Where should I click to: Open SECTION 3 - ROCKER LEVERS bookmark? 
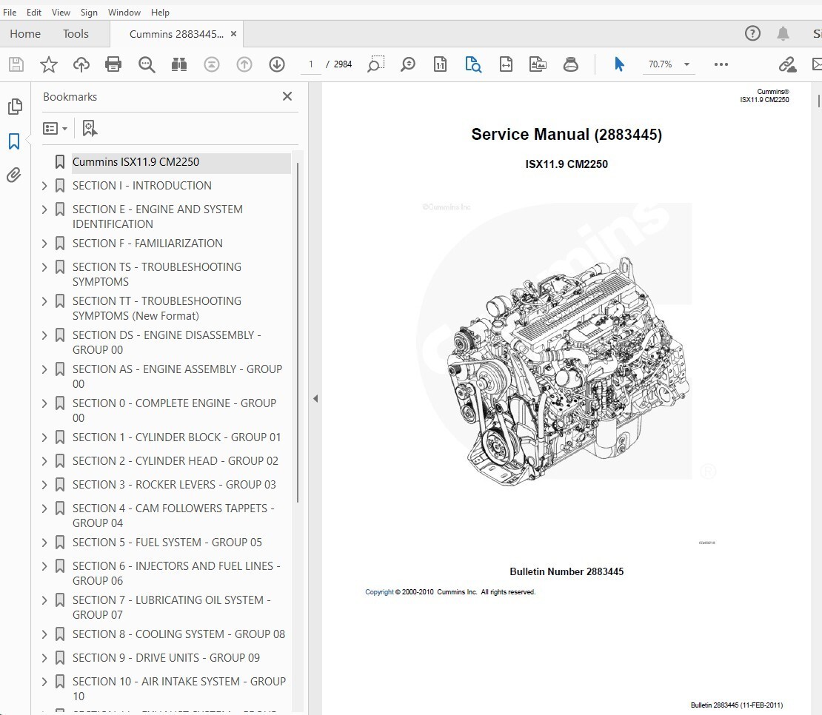(x=174, y=485)
